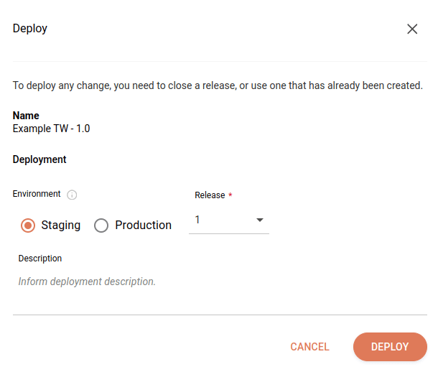Click the "Example TW - 1.0" name value
Screen dimensions: 438x372
tap(51, 129)
